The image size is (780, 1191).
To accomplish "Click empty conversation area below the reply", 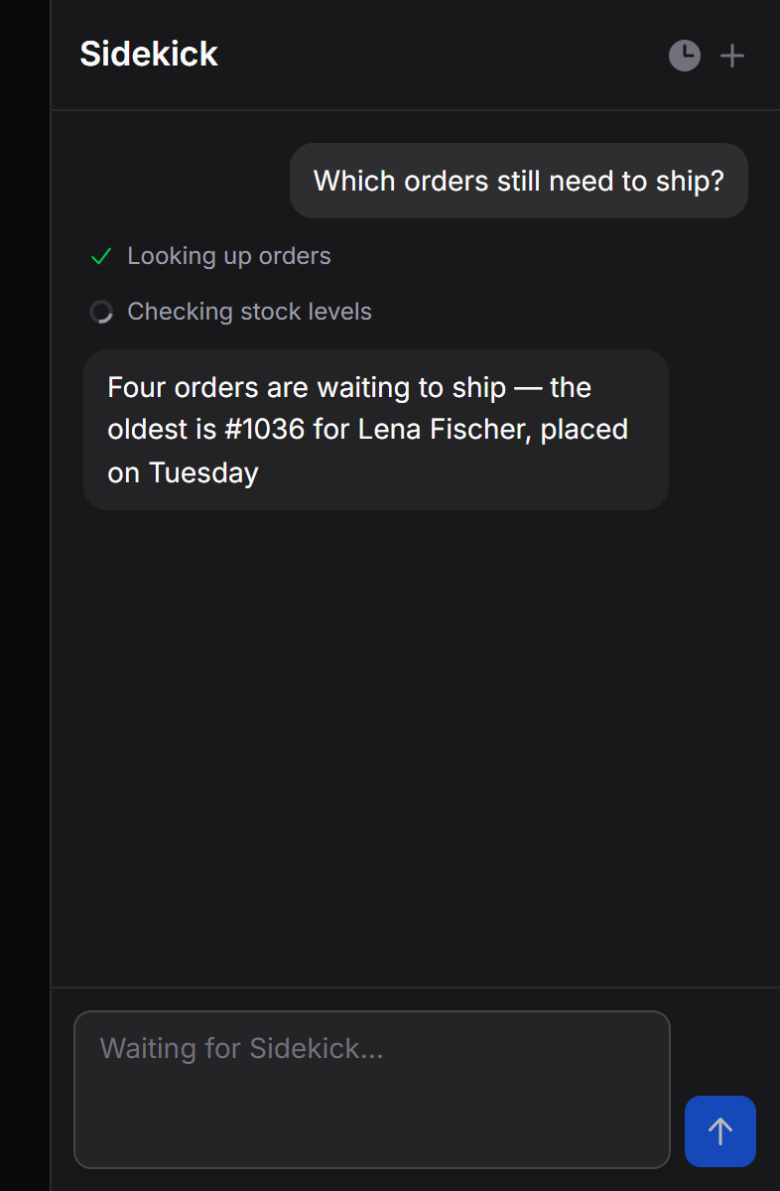I will click(415, 744).
